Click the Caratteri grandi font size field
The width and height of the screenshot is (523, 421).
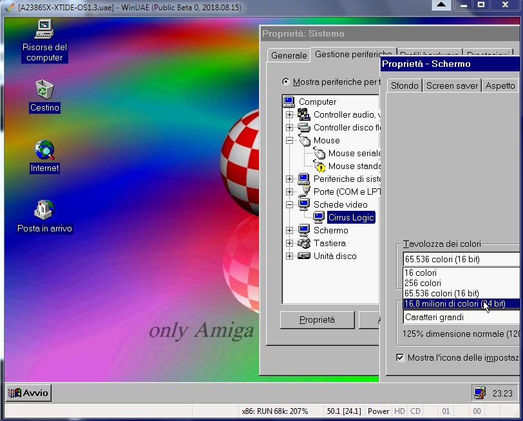461,317
